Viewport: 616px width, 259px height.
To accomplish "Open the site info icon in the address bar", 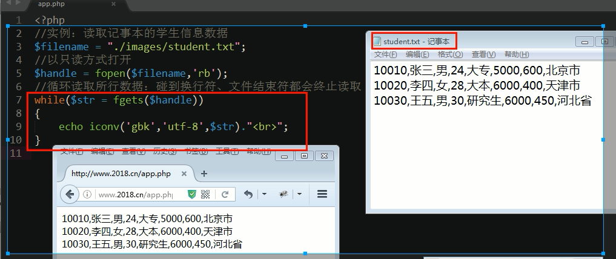I will 87,194.
